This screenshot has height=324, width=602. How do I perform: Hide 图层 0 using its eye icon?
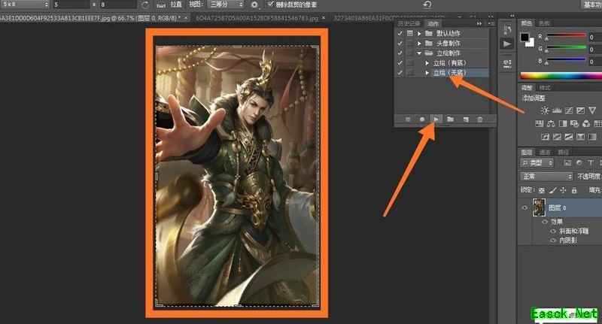click(525, 206)
